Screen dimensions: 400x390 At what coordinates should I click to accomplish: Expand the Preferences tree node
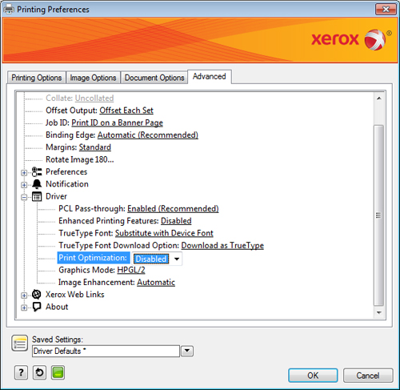pyautogui.click(x=24, y=173)
